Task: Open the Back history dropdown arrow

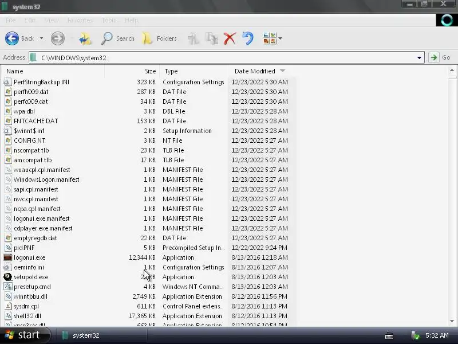Action: 41,38
